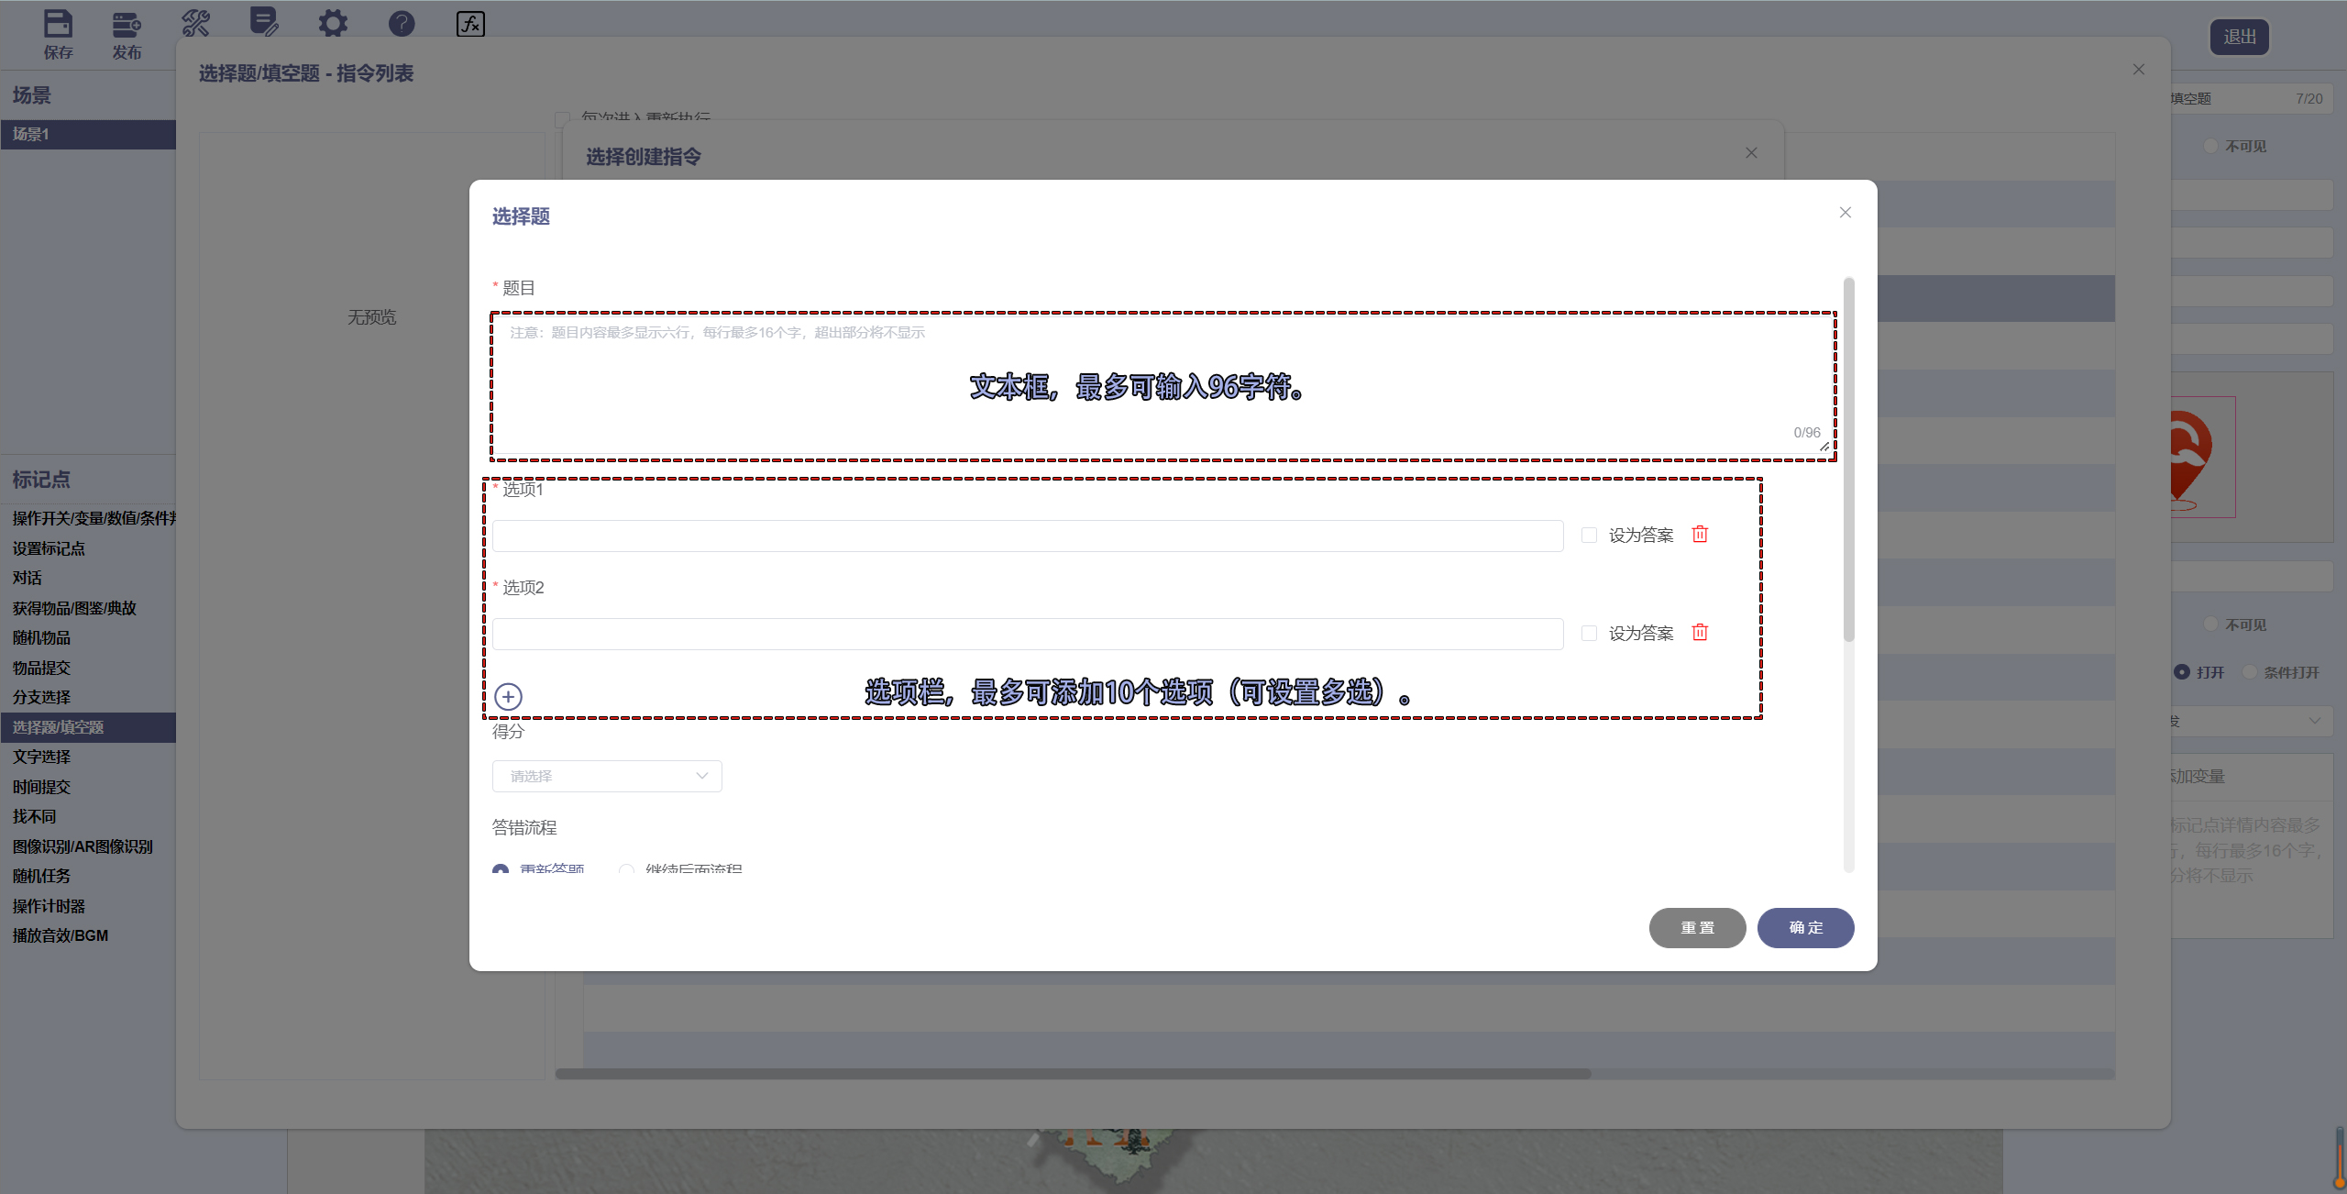Select 文字选择 in the command list
The image size is (2347, 1194).
[42, 757]
